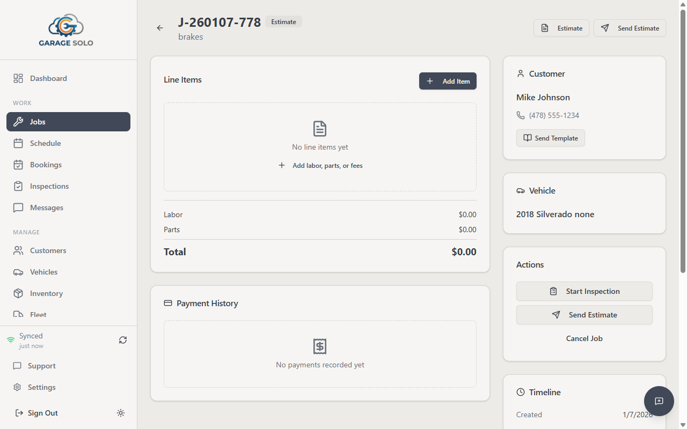Click vehicle 2018 Silverado none
Viewport: 687px width, 429px height.
pos(555,214)
